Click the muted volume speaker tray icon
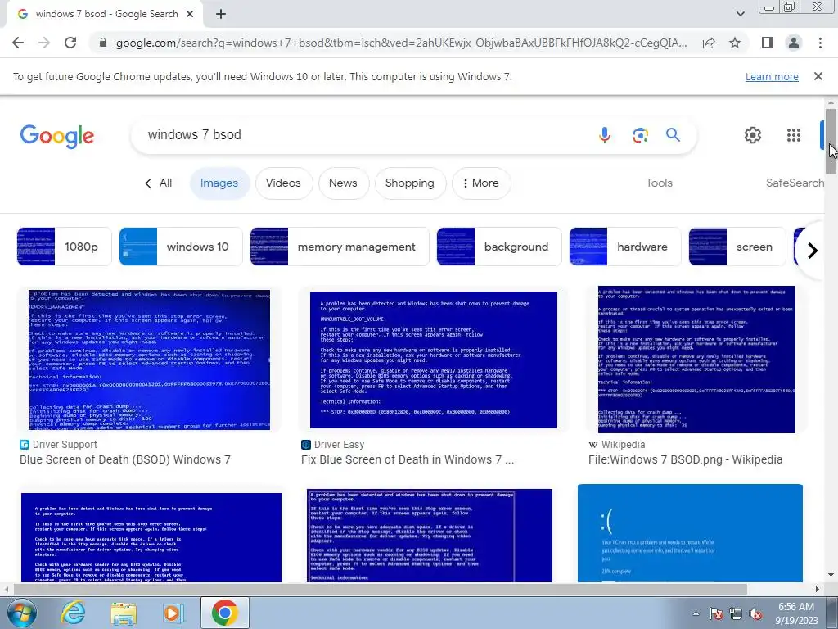This screenshot has height=629, width=838. coord(755,613)
